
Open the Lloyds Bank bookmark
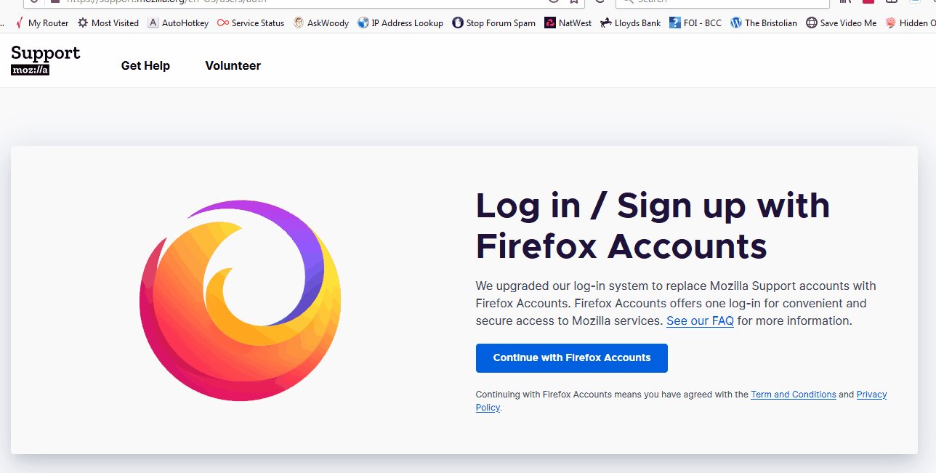pyautogui.click(x=630, y=23)
